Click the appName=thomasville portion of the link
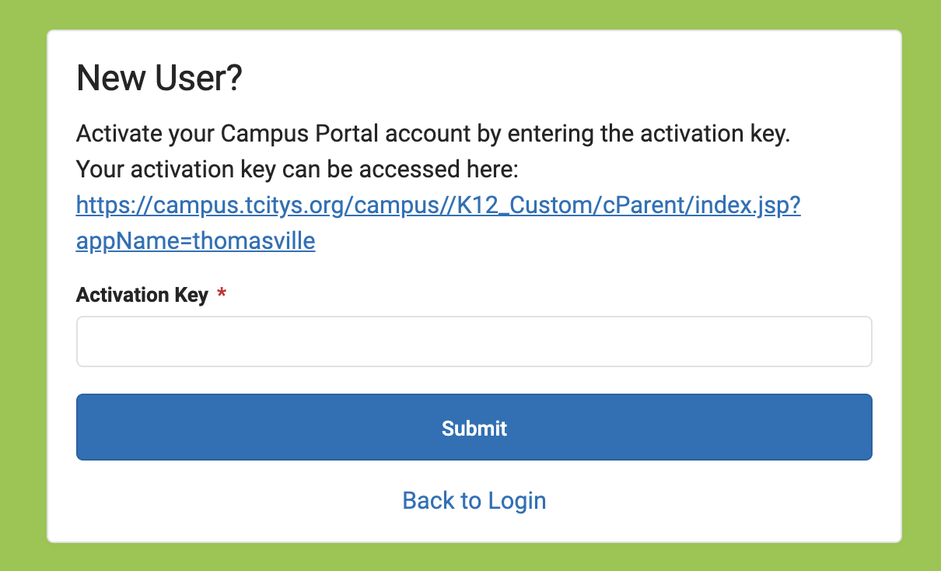 point(195,241)
